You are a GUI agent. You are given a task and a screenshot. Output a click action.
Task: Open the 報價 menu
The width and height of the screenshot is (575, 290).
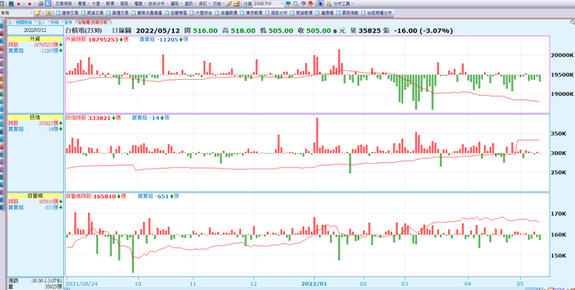pyautogui.click(x=110, y=4)
